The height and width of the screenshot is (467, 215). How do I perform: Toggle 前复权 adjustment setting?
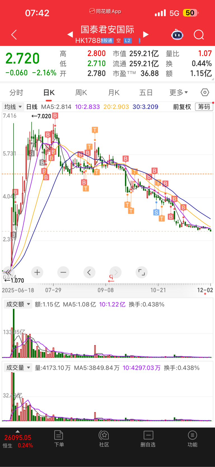click(182, 107)
